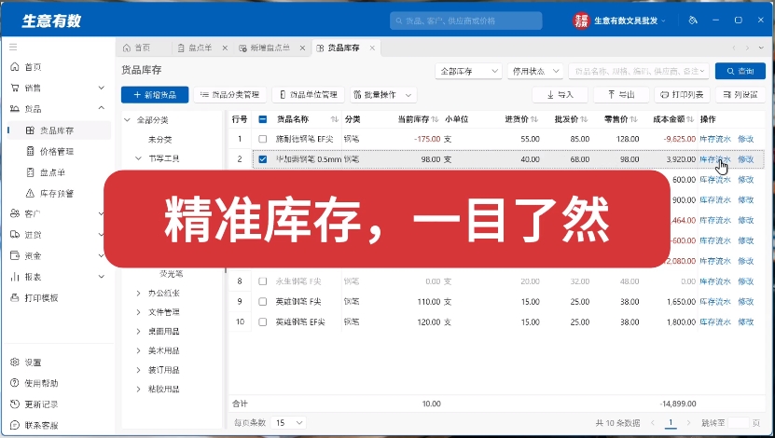Screen dimensions: 775x438
Task: Open the 停用状态 dropdown
Action: coord(535,71)
